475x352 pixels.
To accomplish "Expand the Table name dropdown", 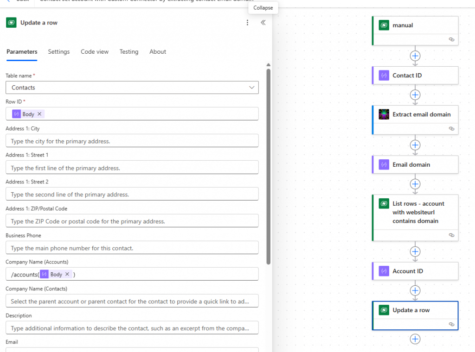I will (x=251, y=88).
